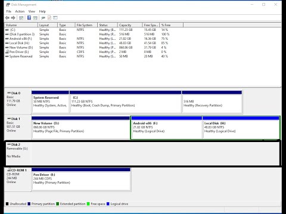
Task: Click the CDFS file system cell
Action: (80, 52)
